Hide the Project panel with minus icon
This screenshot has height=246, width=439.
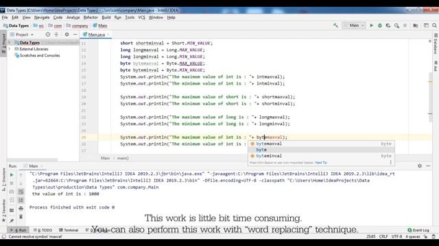click(x=75, y=34)
